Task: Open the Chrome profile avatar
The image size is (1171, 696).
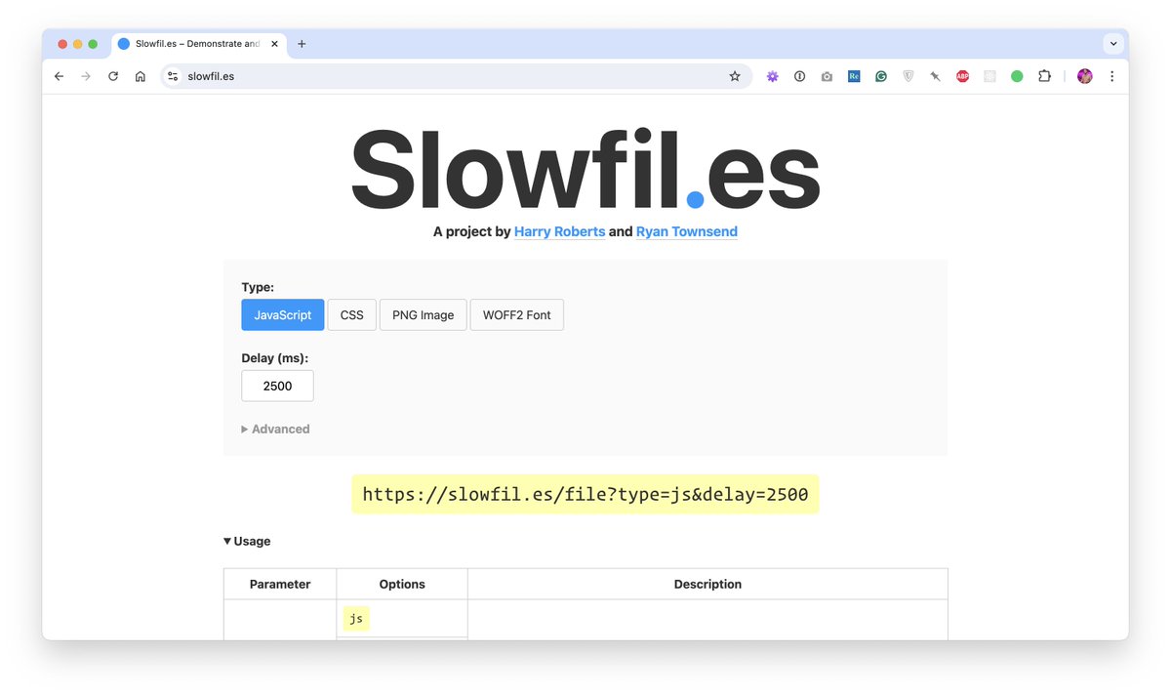Action: click(x=1085, y=76)
